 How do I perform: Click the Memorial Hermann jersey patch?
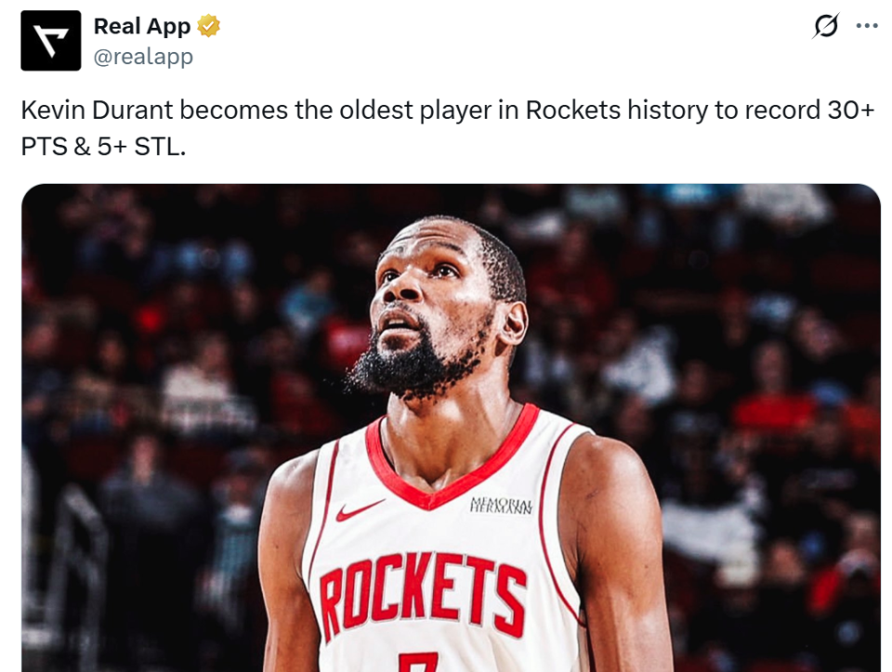tap(501, 506)
